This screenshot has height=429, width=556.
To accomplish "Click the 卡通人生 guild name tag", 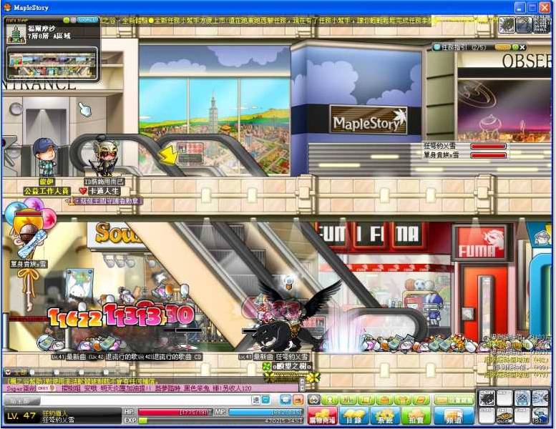I will (104, 191).
